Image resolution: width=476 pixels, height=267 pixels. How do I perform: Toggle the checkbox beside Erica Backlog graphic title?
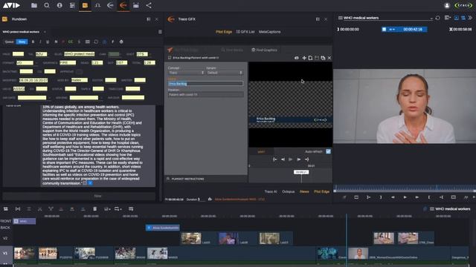tap(170, 58)
